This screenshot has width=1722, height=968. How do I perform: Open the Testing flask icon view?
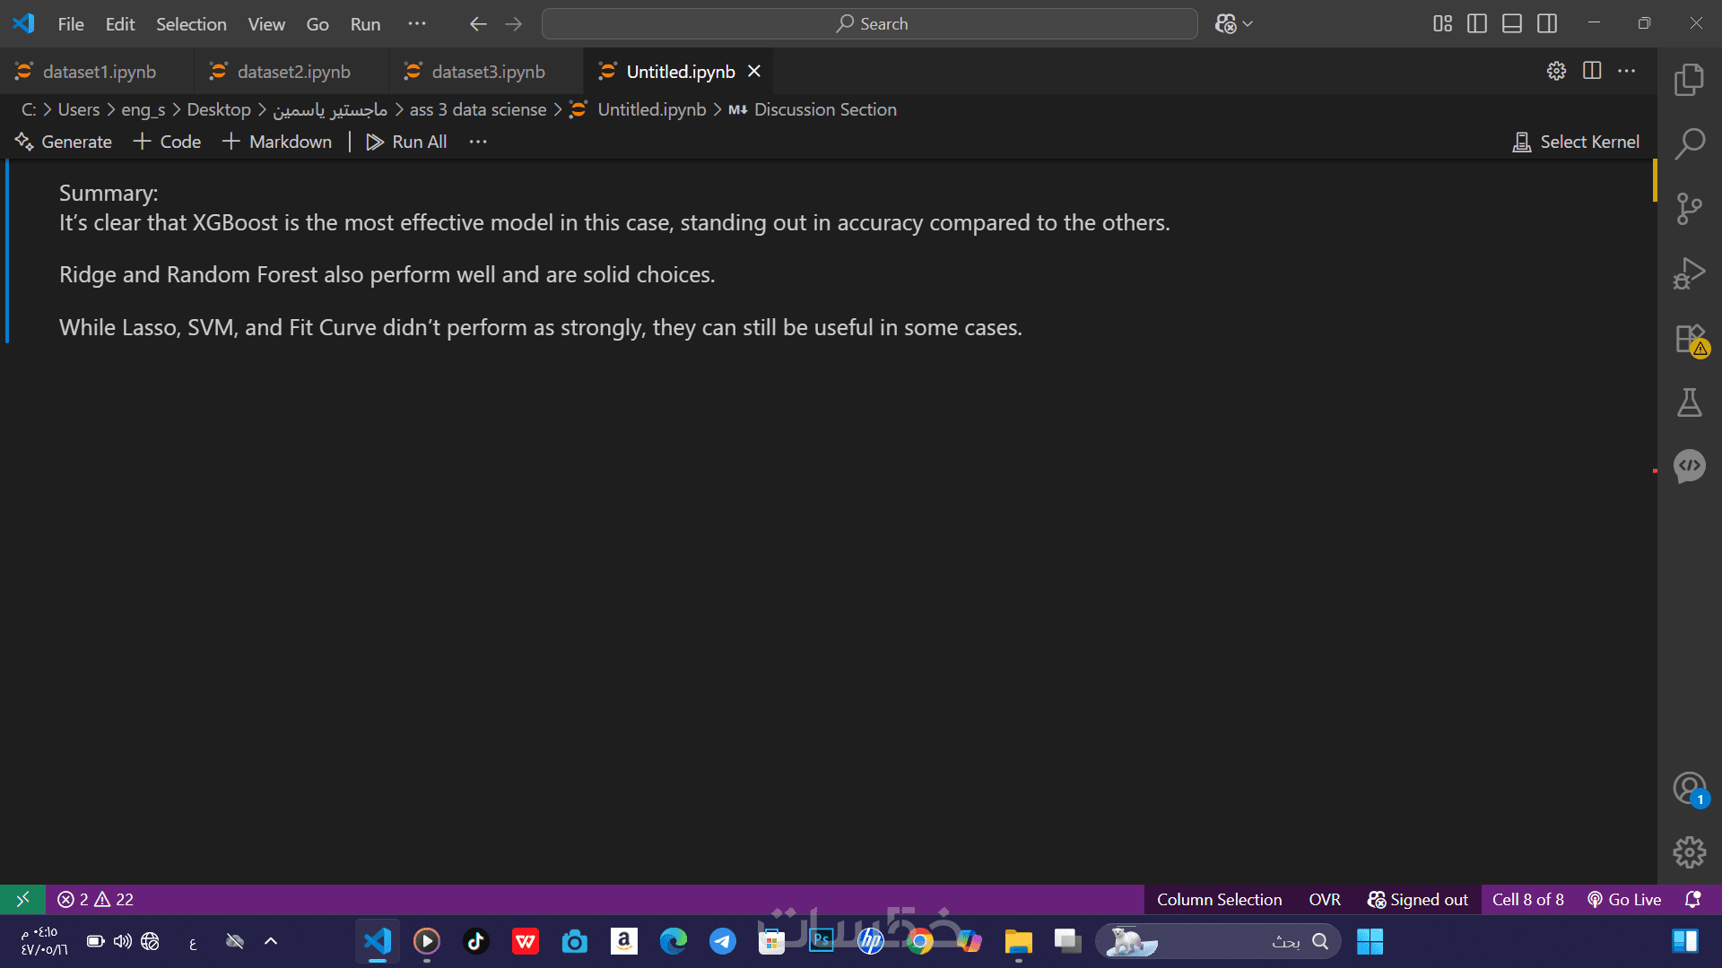pyautogui.click(x=1689, y=402)
